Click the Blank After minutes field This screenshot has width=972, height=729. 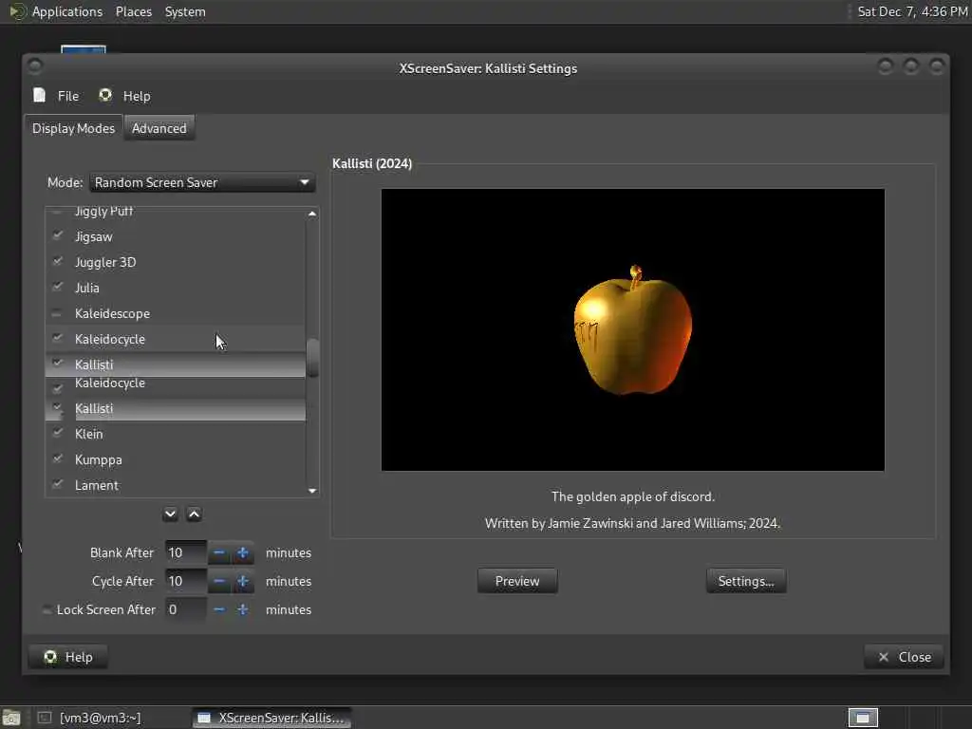[186, 552]
